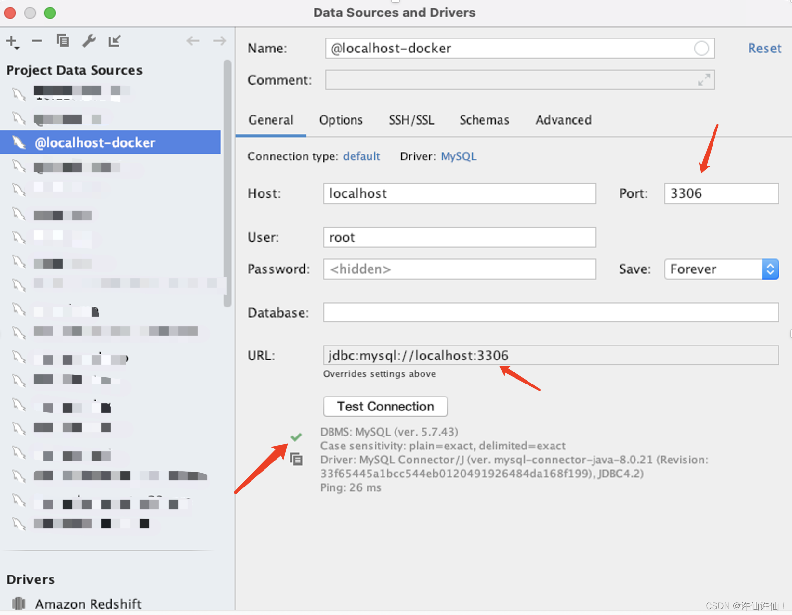Focus the Password hidden field
Viewport: 792px width, 615px height.
point(460,269)
